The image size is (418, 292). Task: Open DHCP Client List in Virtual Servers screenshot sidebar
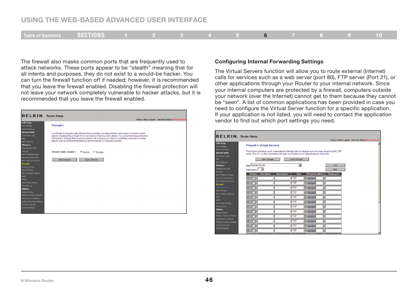(x=222, y=150)
